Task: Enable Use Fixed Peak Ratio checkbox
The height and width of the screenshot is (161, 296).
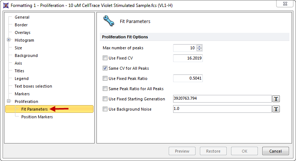Action: point(105,78)
